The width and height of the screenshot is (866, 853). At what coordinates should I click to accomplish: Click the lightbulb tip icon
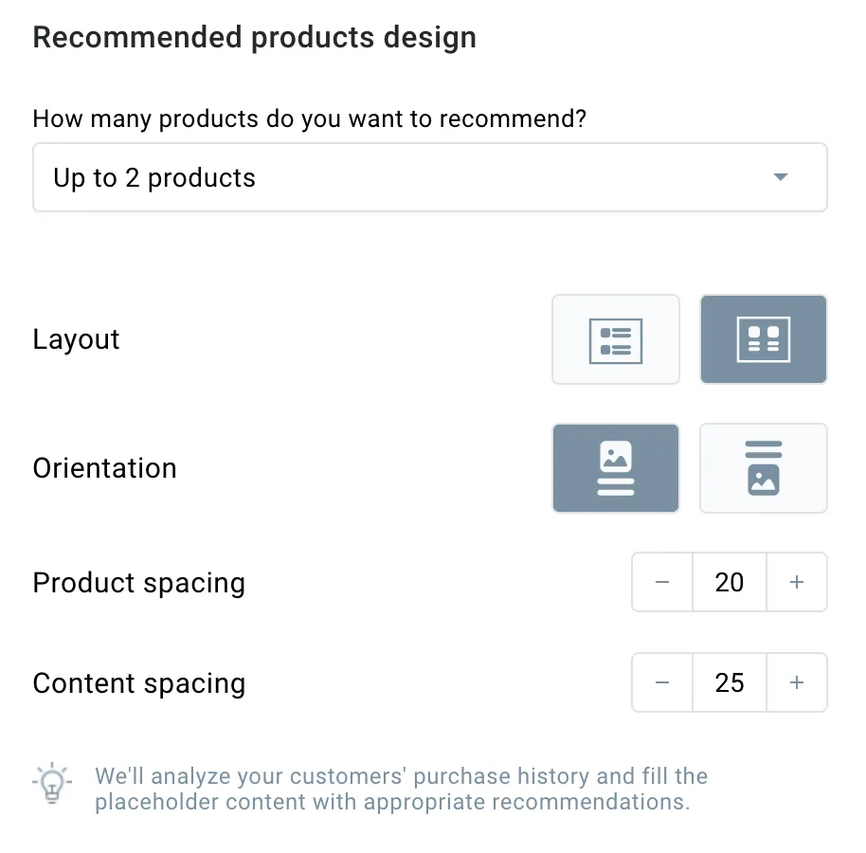pos(52,784)
